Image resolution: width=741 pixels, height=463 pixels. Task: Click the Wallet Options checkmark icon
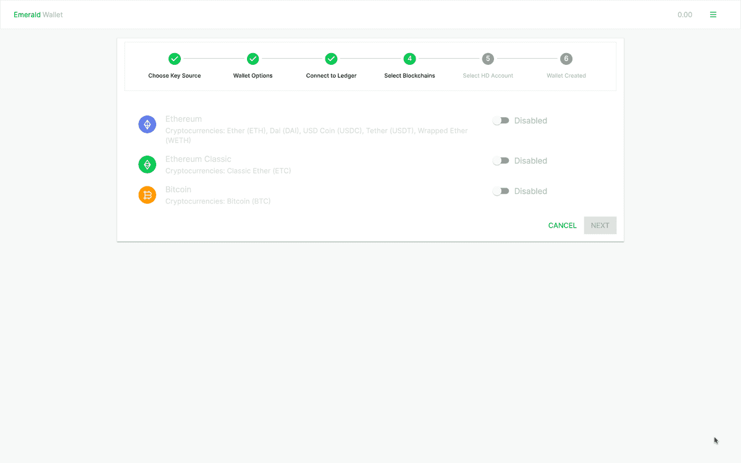tap(253, 59)
